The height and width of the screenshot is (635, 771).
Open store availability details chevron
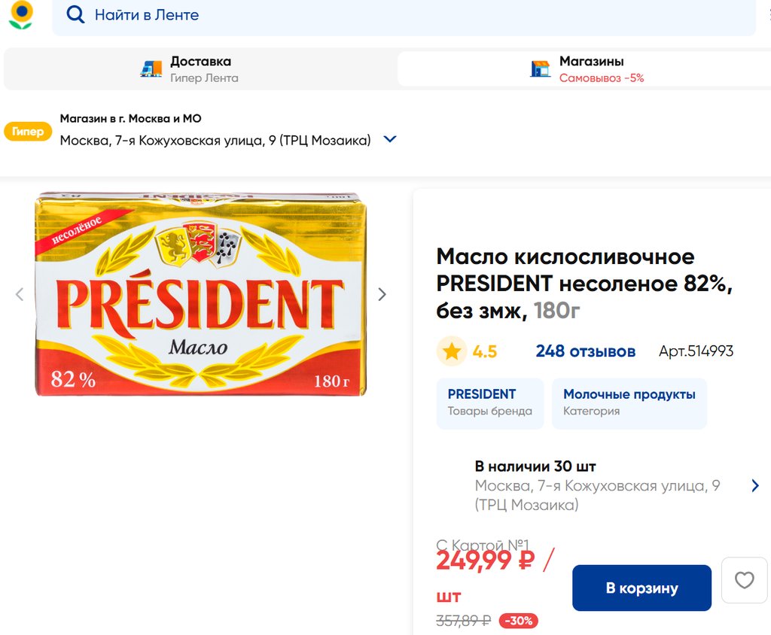click(x=755, y=486)
